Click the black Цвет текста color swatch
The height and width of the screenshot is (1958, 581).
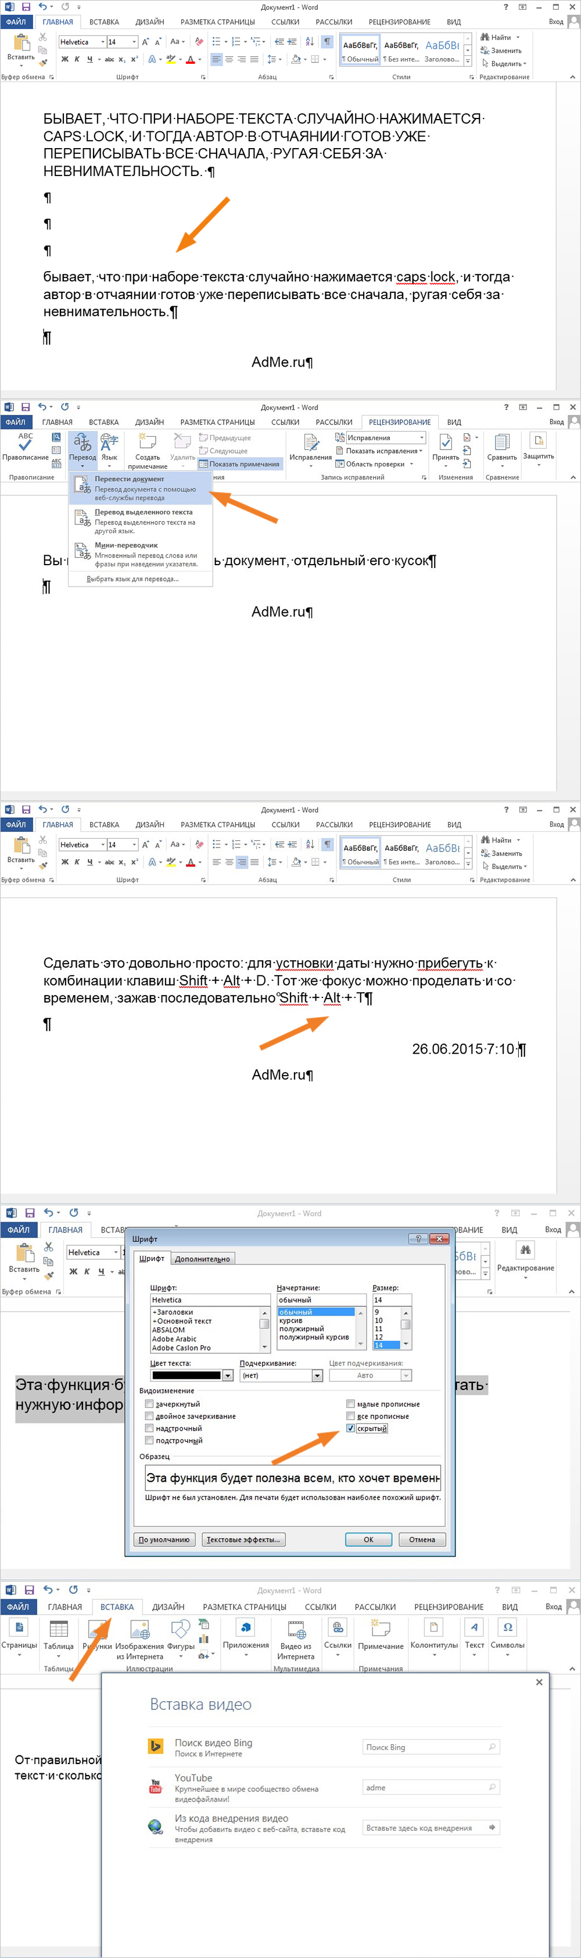tap(187, 1376)
